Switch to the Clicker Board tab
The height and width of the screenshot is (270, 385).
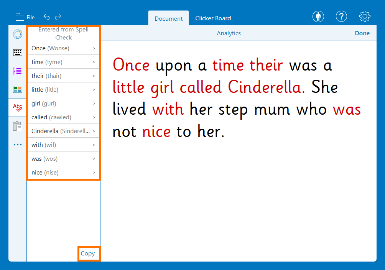pyautogui.click(x=213, y=18)
